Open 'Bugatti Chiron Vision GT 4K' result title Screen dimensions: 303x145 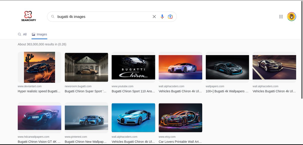[39, 142]
